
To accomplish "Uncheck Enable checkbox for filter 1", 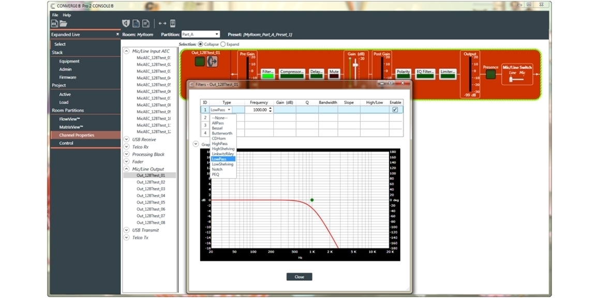I will tap(395, 110).
